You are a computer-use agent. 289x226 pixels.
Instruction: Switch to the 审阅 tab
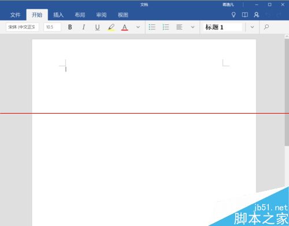(x=102, y=15)
